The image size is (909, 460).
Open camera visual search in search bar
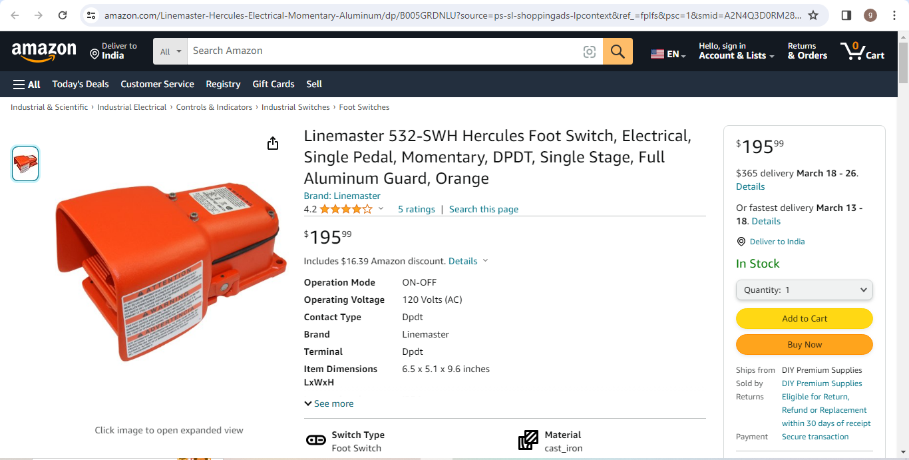pyautogui.click(x=590, y=51)
